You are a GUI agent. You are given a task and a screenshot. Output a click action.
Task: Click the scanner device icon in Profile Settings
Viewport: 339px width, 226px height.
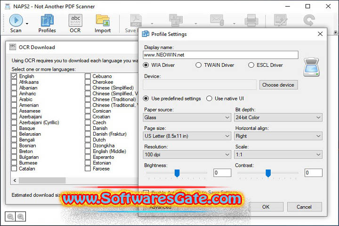click(x=311, y=67)
